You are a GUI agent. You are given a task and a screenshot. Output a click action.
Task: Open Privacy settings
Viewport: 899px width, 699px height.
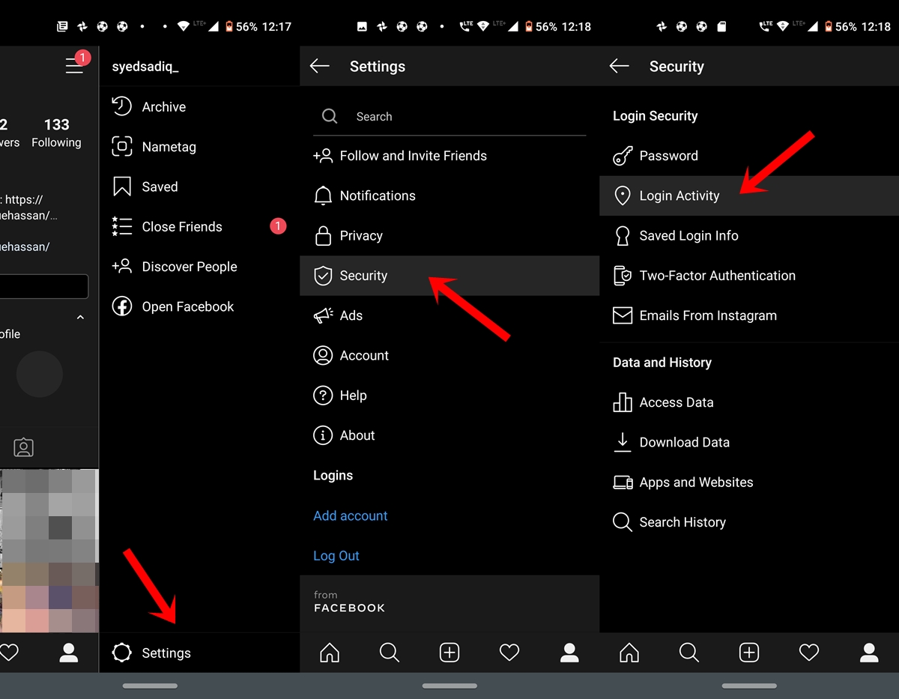click(x=360, y=236)
